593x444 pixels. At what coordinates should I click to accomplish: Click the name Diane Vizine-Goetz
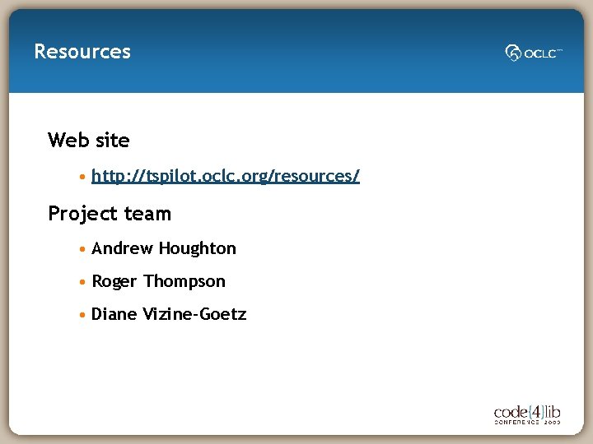click(x=169, y=314)
